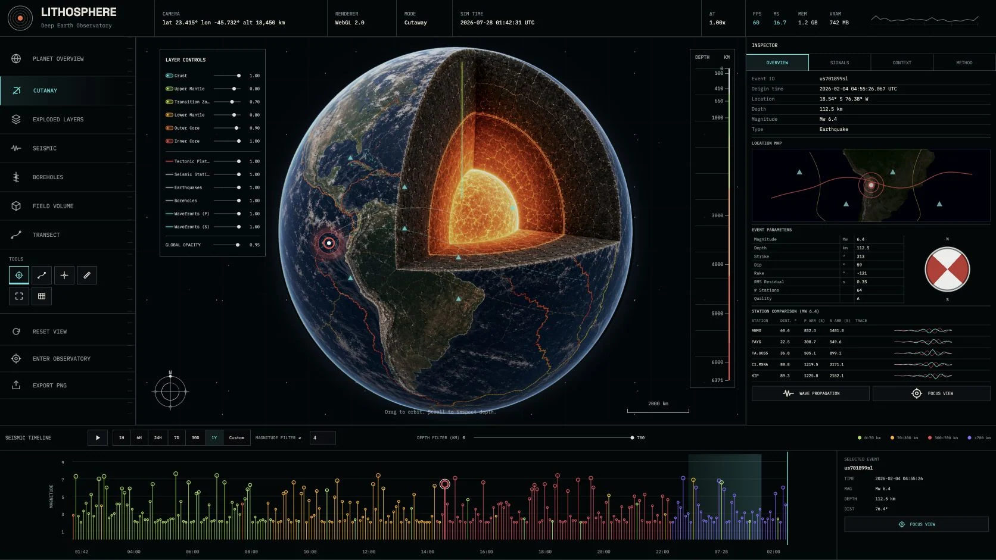Click the Global Opacity slider handle

238,245
